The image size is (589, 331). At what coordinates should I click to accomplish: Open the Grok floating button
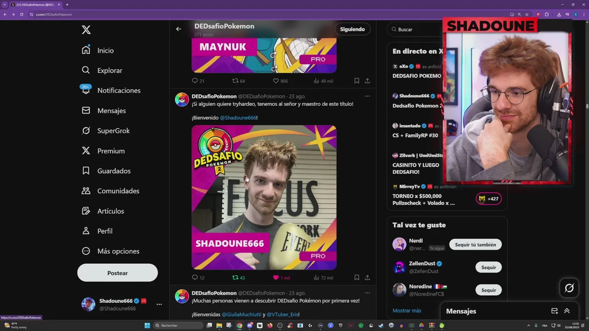pos(569,288)
